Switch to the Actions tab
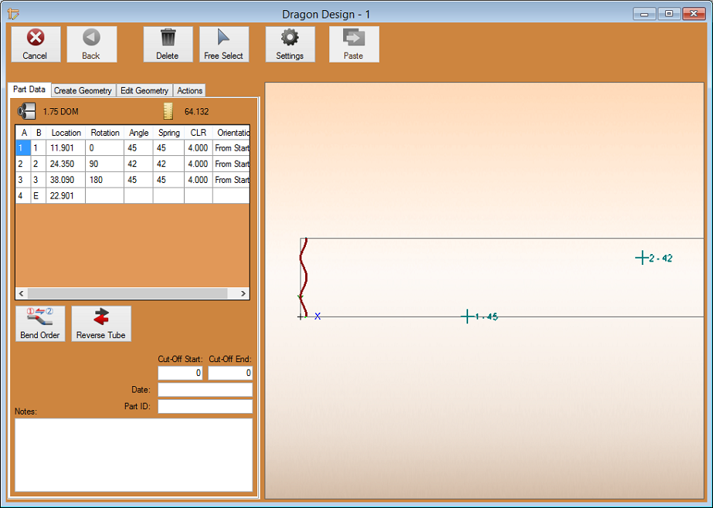713x508 pixels. pos(189,90)
